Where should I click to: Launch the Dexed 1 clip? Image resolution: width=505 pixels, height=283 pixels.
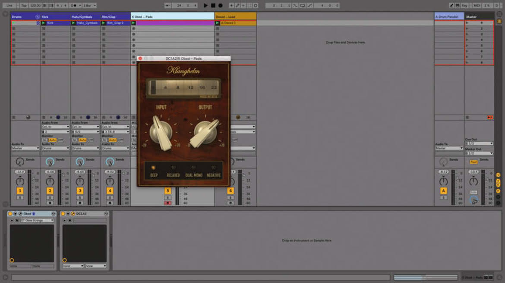pos(218,23)
